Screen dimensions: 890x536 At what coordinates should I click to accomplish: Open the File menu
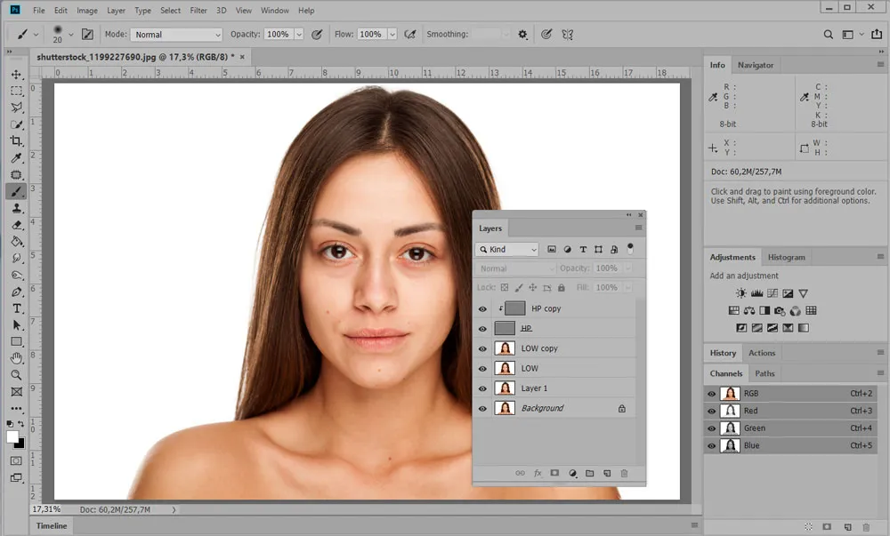point(38,10)
